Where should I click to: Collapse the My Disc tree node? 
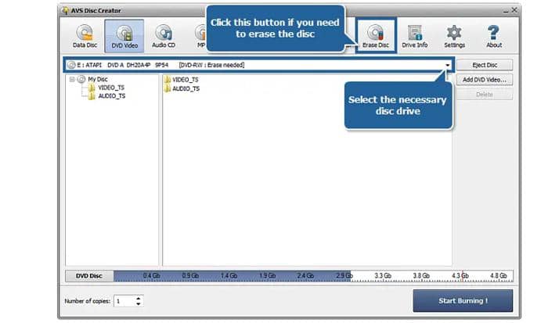point(72,79)
